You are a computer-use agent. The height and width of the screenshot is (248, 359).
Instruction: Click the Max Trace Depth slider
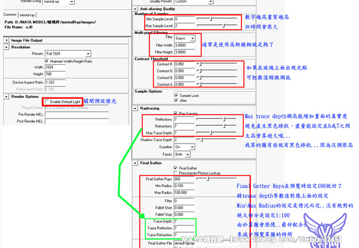point(216,133)
